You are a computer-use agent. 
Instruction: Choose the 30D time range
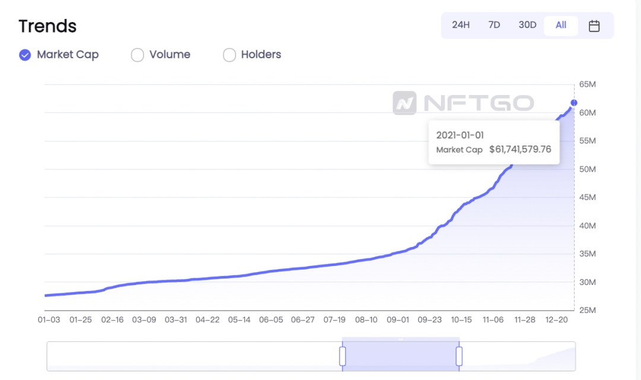coord(528,26)
